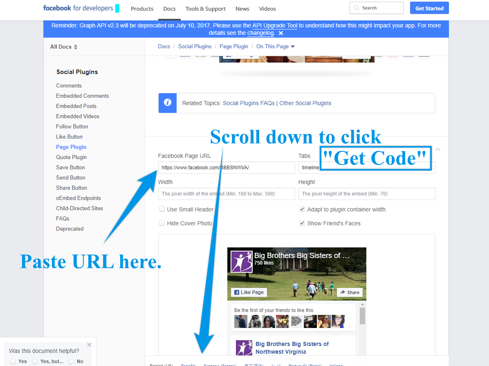Open Other Social Plugins link

tap(305, 103)
